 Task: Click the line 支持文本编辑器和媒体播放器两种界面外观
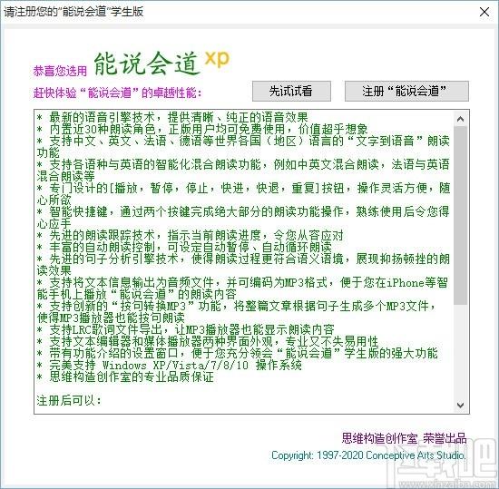click(x=208, y=341)
